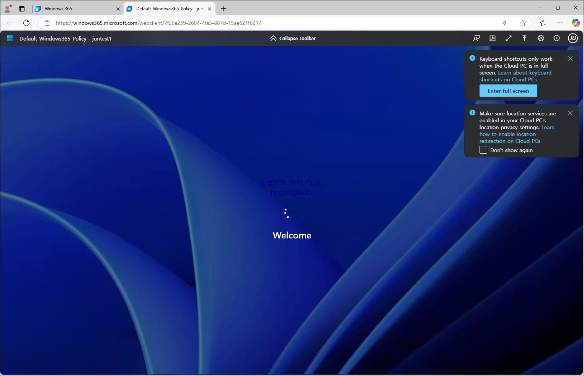The height and width of the screenshot is (376, 584).
Task: Select the Default_Windows365_Policy browser tab
Action: (170, 8)
